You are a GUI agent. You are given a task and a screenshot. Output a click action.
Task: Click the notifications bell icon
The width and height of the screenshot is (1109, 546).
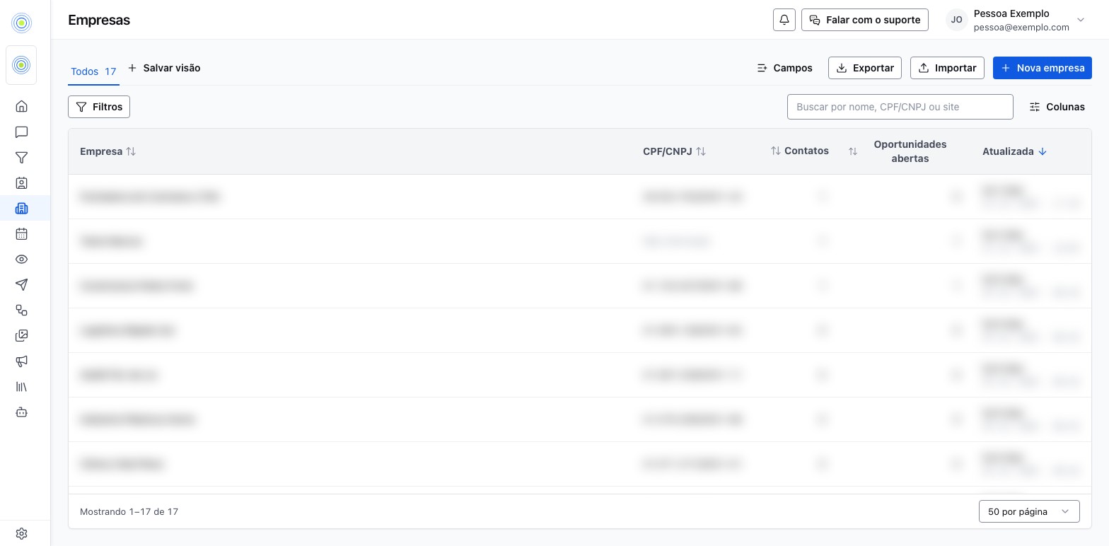pos(784,20)
